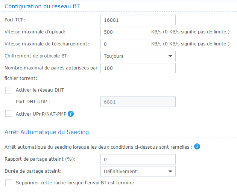237x193 pixels.
Task: Click arrow of 'Définitivement' combo box
Action: (x=170, y=171)
